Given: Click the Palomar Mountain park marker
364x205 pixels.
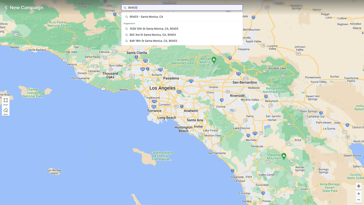Looking at the screenshot, I should point(284,156).
